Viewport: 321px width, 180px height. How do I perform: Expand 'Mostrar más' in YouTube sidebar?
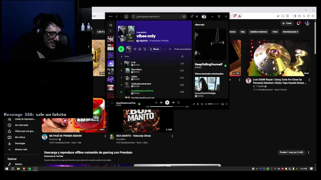(21, 149)
